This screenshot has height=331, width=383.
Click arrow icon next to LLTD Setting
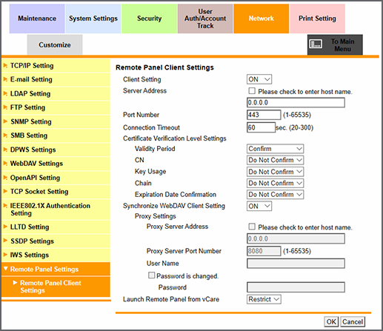tap(5, 227)
